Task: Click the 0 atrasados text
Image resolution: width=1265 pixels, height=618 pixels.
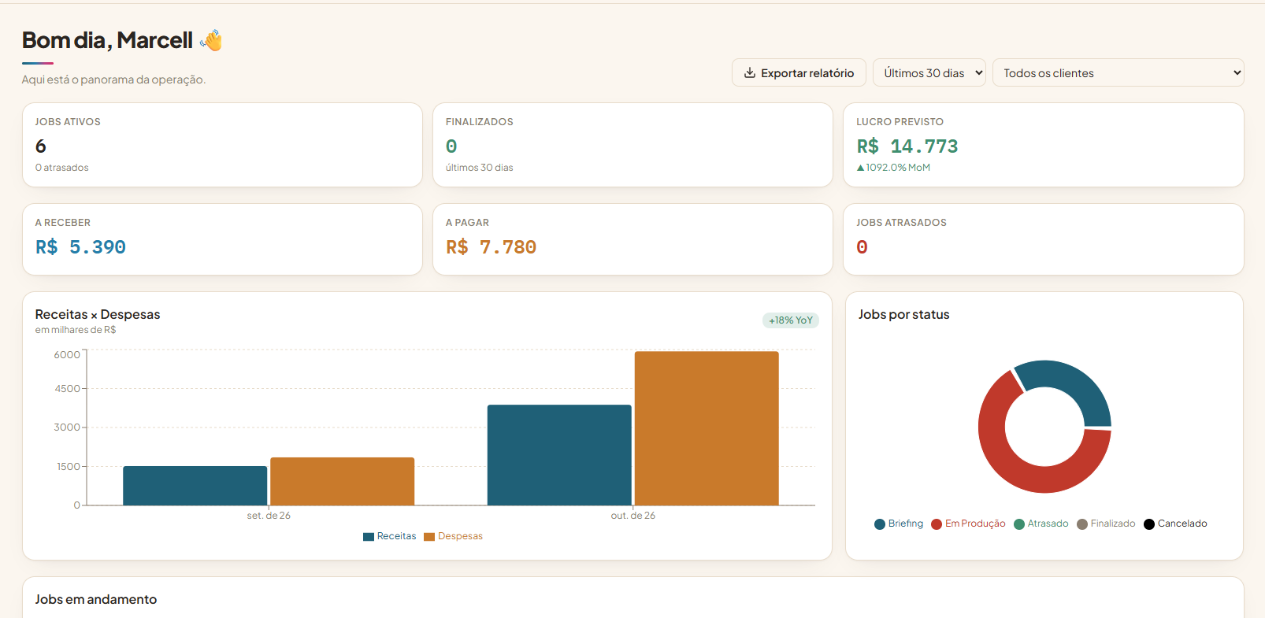Action: point(61,168)
